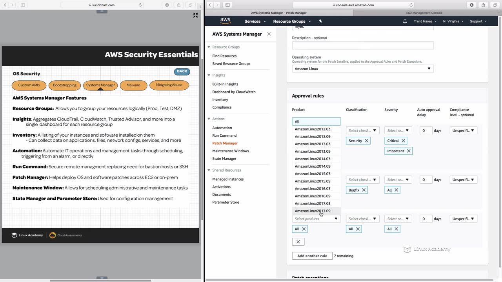
Task: Open first rule's compliance level dropdown
Action: 463,130
